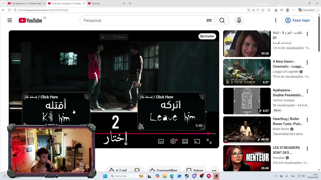321x180 pixels.
Task: Open League of Legends channel link
Action: click(x=286, y=72)
